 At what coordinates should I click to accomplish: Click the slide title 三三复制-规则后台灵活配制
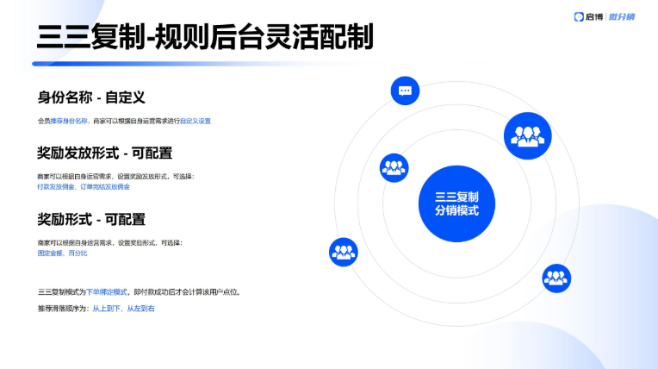(205, 37)
